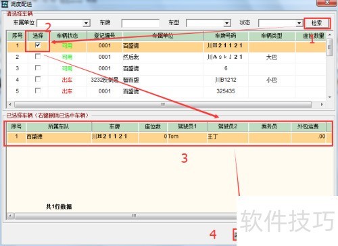Select the checkbox in row 3

coord(38,68)
